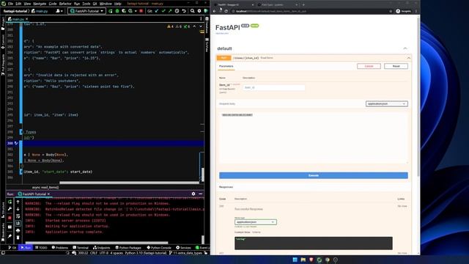
Task: Open IDE settings via the toolbar gear icon
Action: (199, 11)
